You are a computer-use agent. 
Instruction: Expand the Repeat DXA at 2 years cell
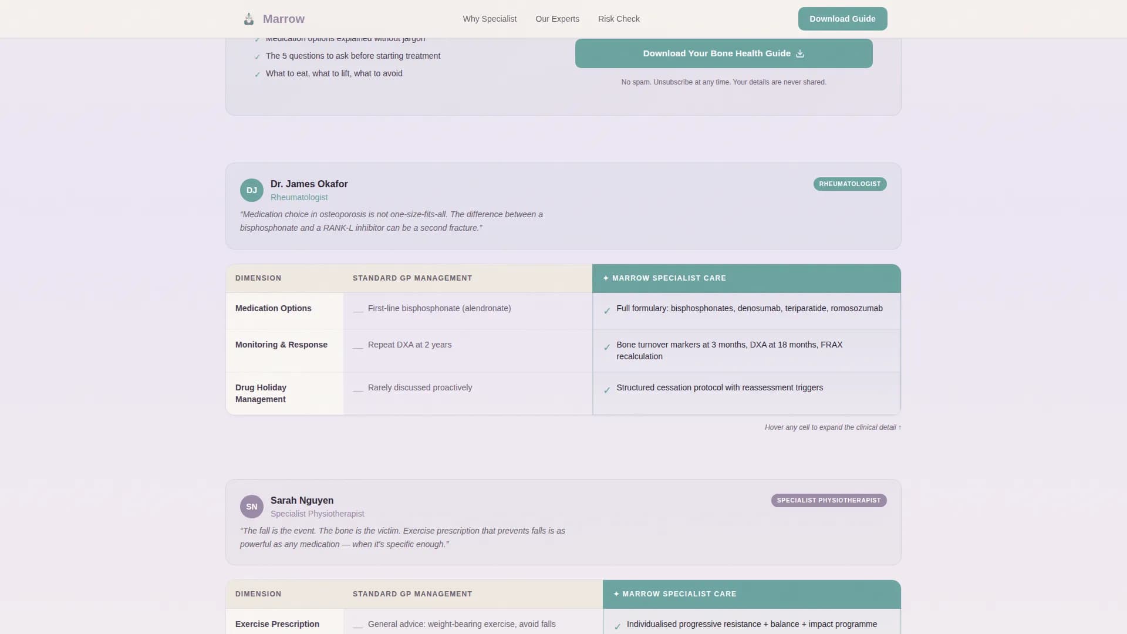[410, 345]
